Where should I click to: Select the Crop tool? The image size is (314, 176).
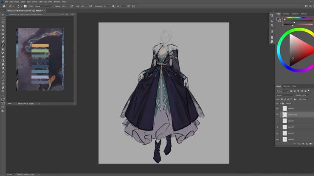[x=3, y=30]
